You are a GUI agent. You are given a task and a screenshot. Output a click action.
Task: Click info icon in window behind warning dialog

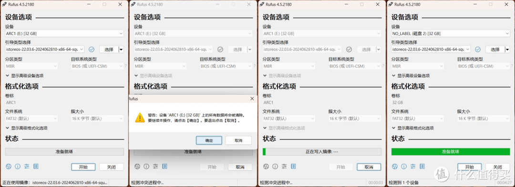(146, 167)
